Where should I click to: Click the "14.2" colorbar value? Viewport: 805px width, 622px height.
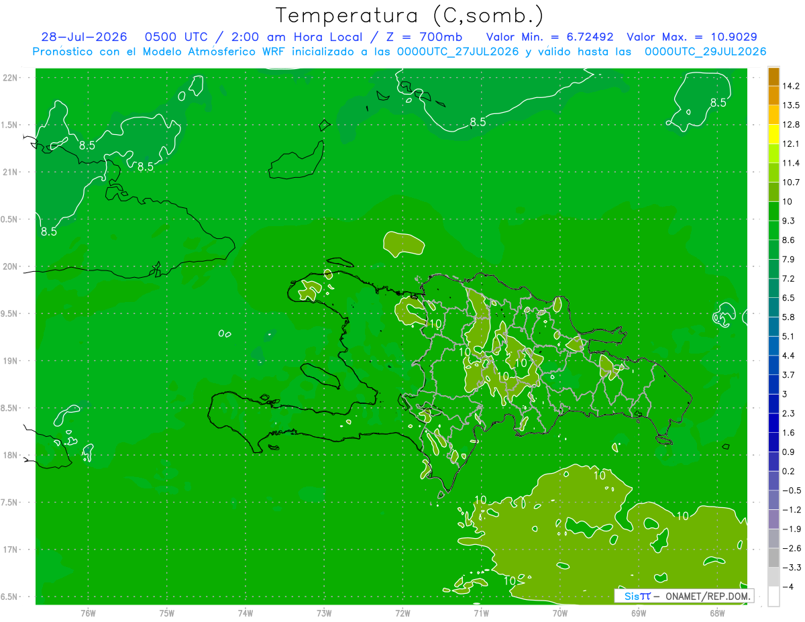tap(792, 86)
